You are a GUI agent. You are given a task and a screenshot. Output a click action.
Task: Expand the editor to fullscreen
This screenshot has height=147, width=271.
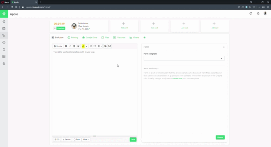110,46
